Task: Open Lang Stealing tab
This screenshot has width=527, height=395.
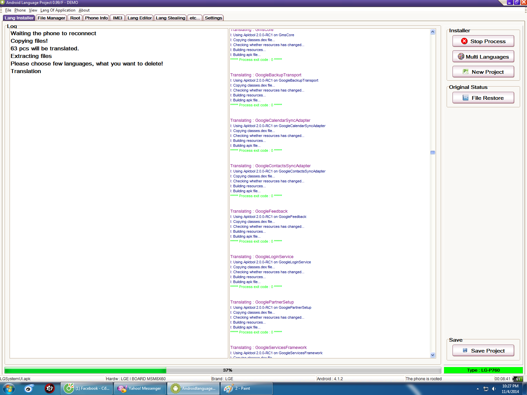Action: [171, 18]
